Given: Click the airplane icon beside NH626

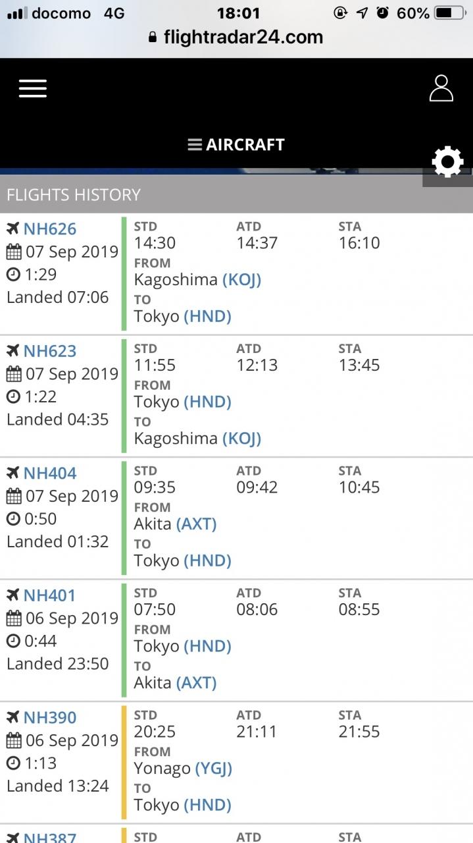Looking at the screenshot, I should click(x=13, y=229).
